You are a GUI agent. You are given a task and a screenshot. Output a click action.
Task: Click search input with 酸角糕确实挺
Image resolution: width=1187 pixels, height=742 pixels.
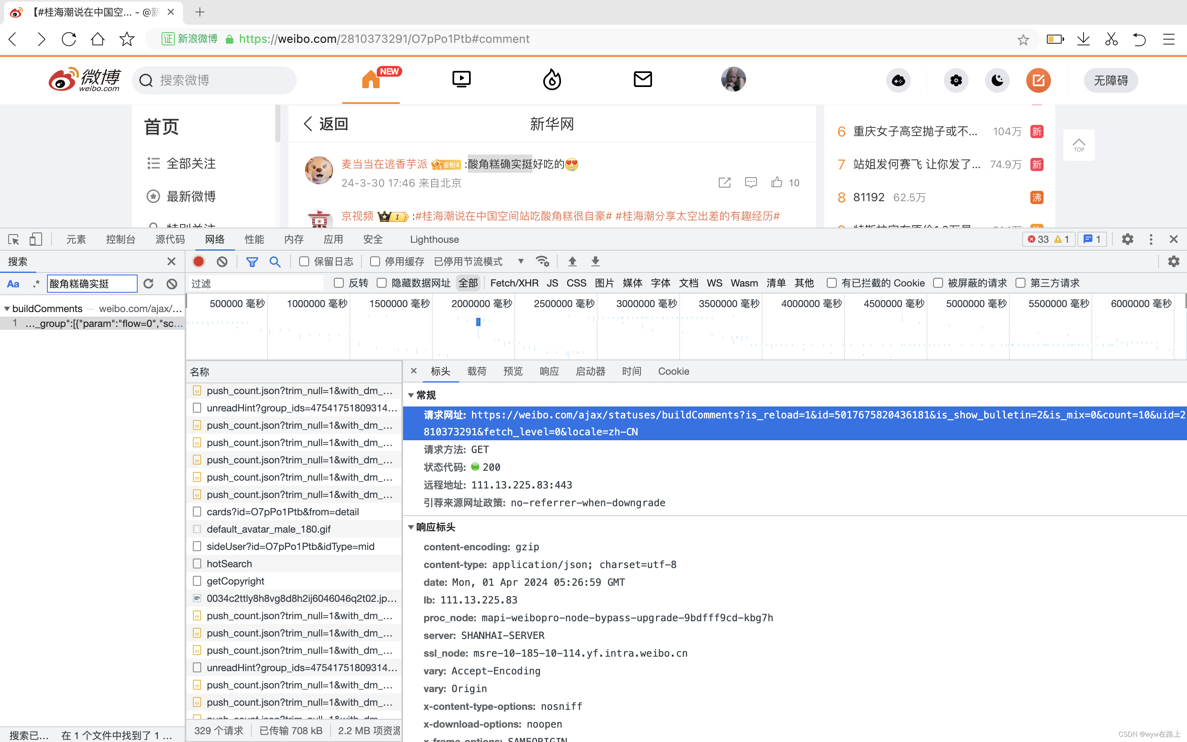coord(92,284)
